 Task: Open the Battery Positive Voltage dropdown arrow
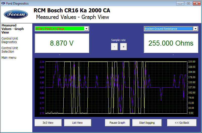coord(86,29)
